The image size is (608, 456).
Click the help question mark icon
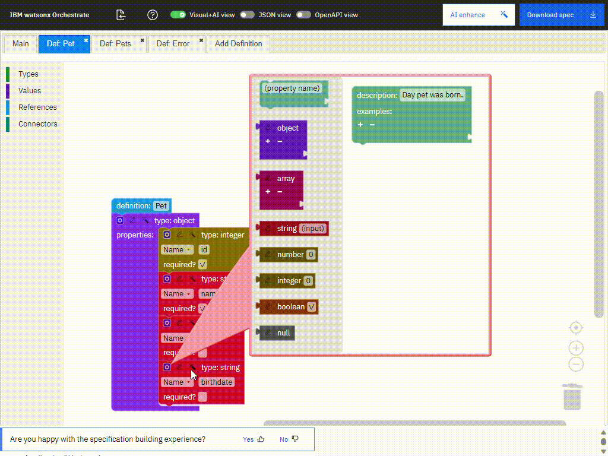[153, 15]
